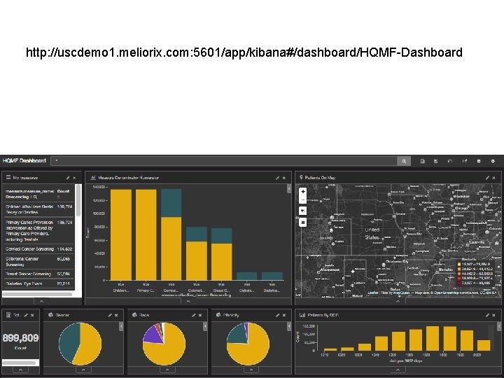Select the Diabetes: Eye Exam table row

coord(39,283)
